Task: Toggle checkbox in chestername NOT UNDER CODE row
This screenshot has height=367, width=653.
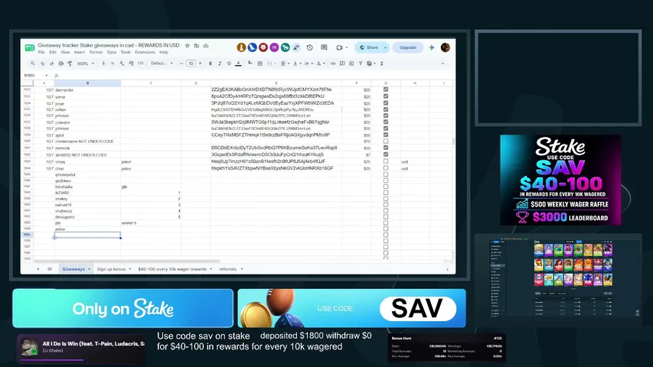Action: [386, 141]
